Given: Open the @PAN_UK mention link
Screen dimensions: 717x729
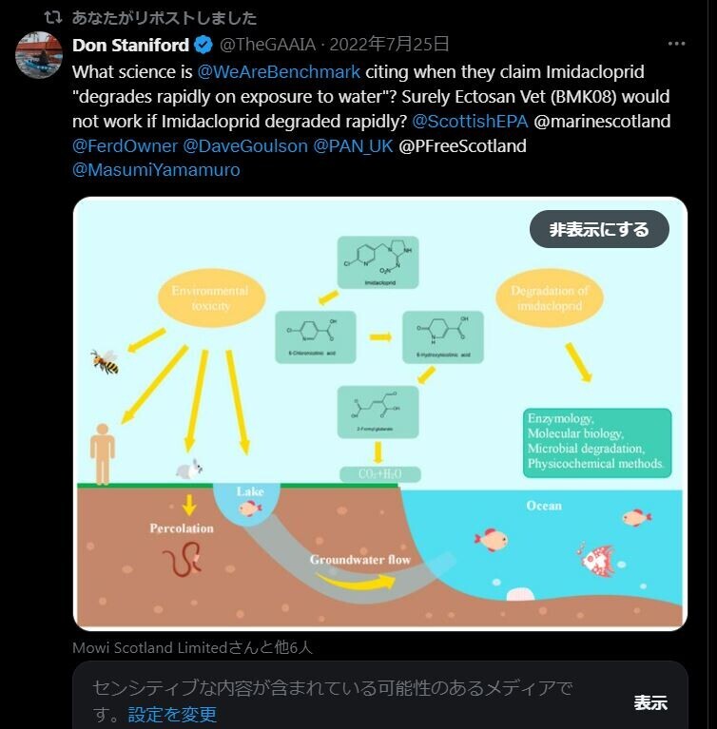Looking at the screenshot, I should (353, 146).
